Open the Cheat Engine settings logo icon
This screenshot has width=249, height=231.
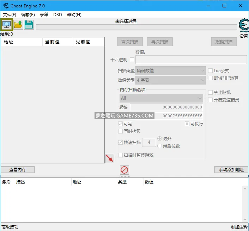[x=243, y=26]
